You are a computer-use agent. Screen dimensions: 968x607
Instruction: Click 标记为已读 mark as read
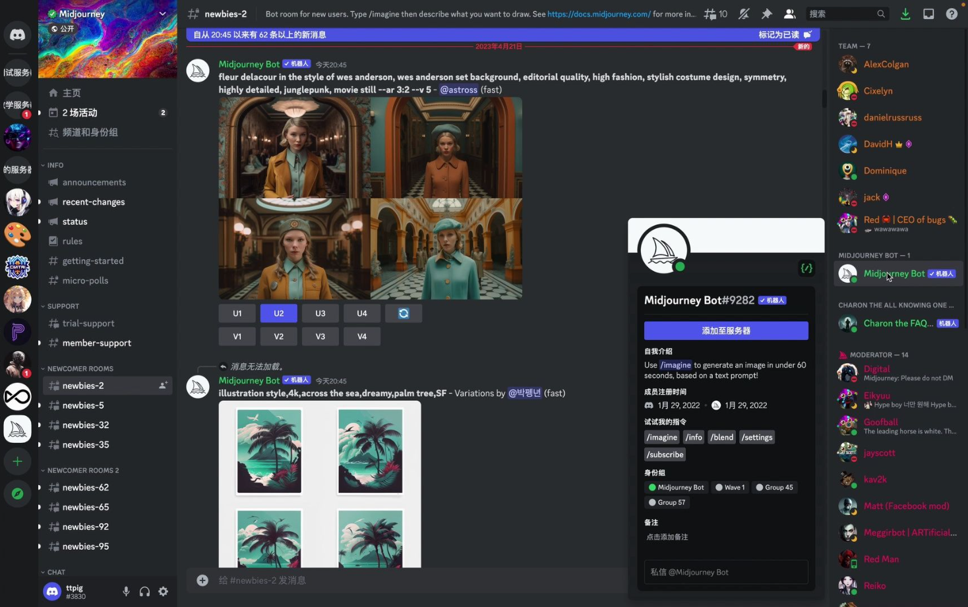[x=785, y=35]
